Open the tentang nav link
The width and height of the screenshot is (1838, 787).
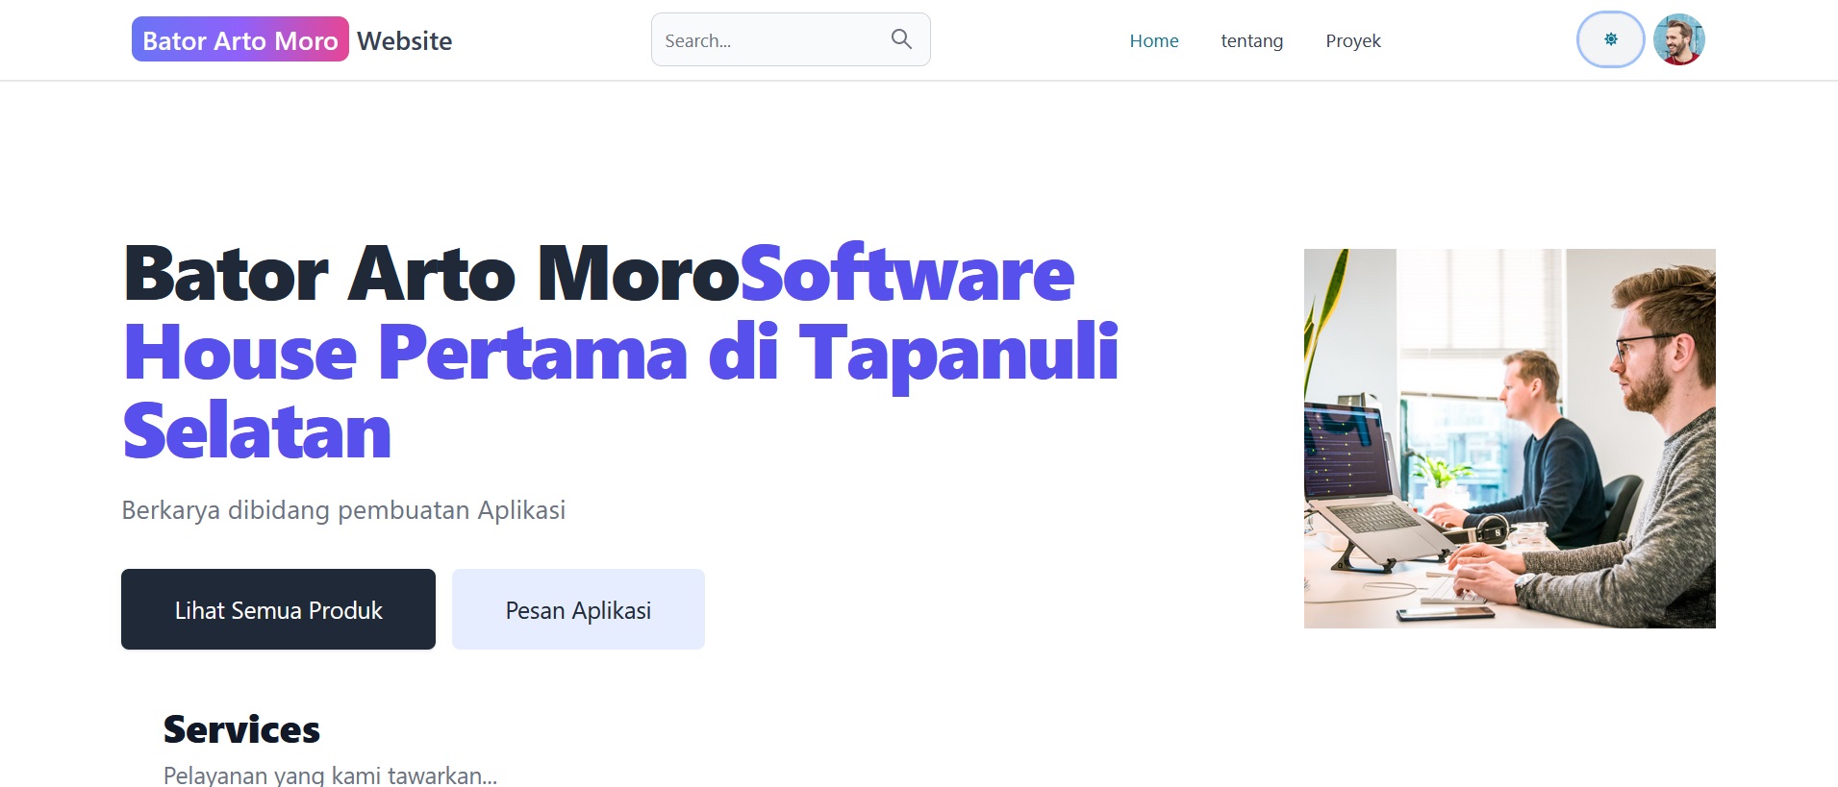[1251, 41]
